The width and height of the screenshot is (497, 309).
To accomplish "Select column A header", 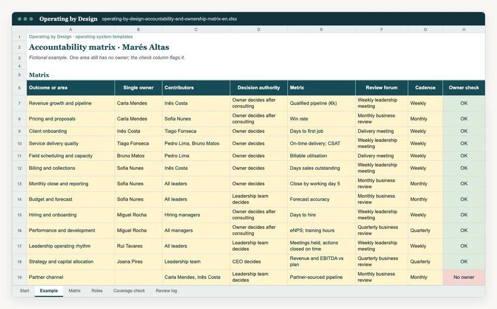I will [x=70, y=30].
